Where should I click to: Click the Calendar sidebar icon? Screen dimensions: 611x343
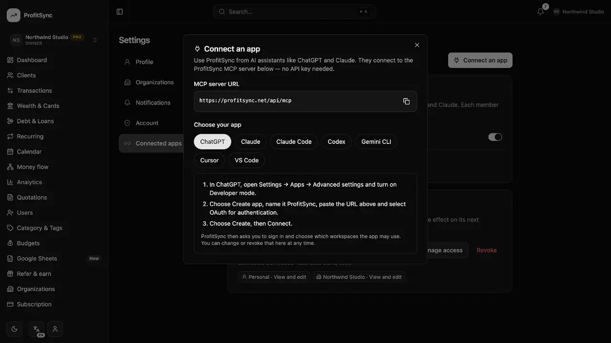pos(10,151)
